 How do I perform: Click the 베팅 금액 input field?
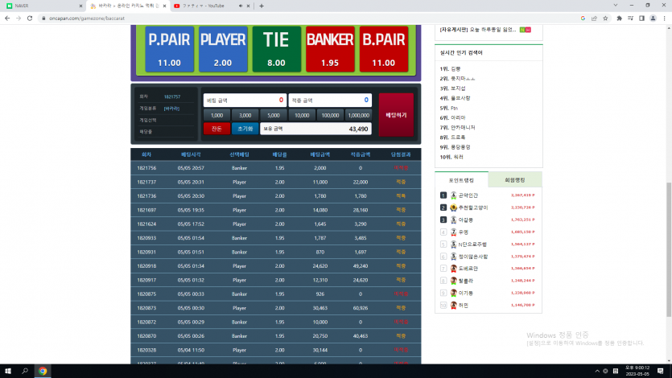click(245, 101)
